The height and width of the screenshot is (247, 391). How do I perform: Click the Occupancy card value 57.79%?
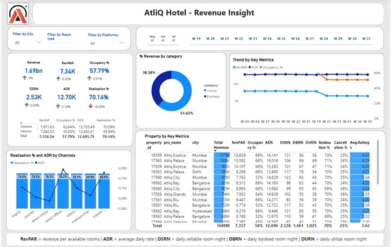(99, 71)
